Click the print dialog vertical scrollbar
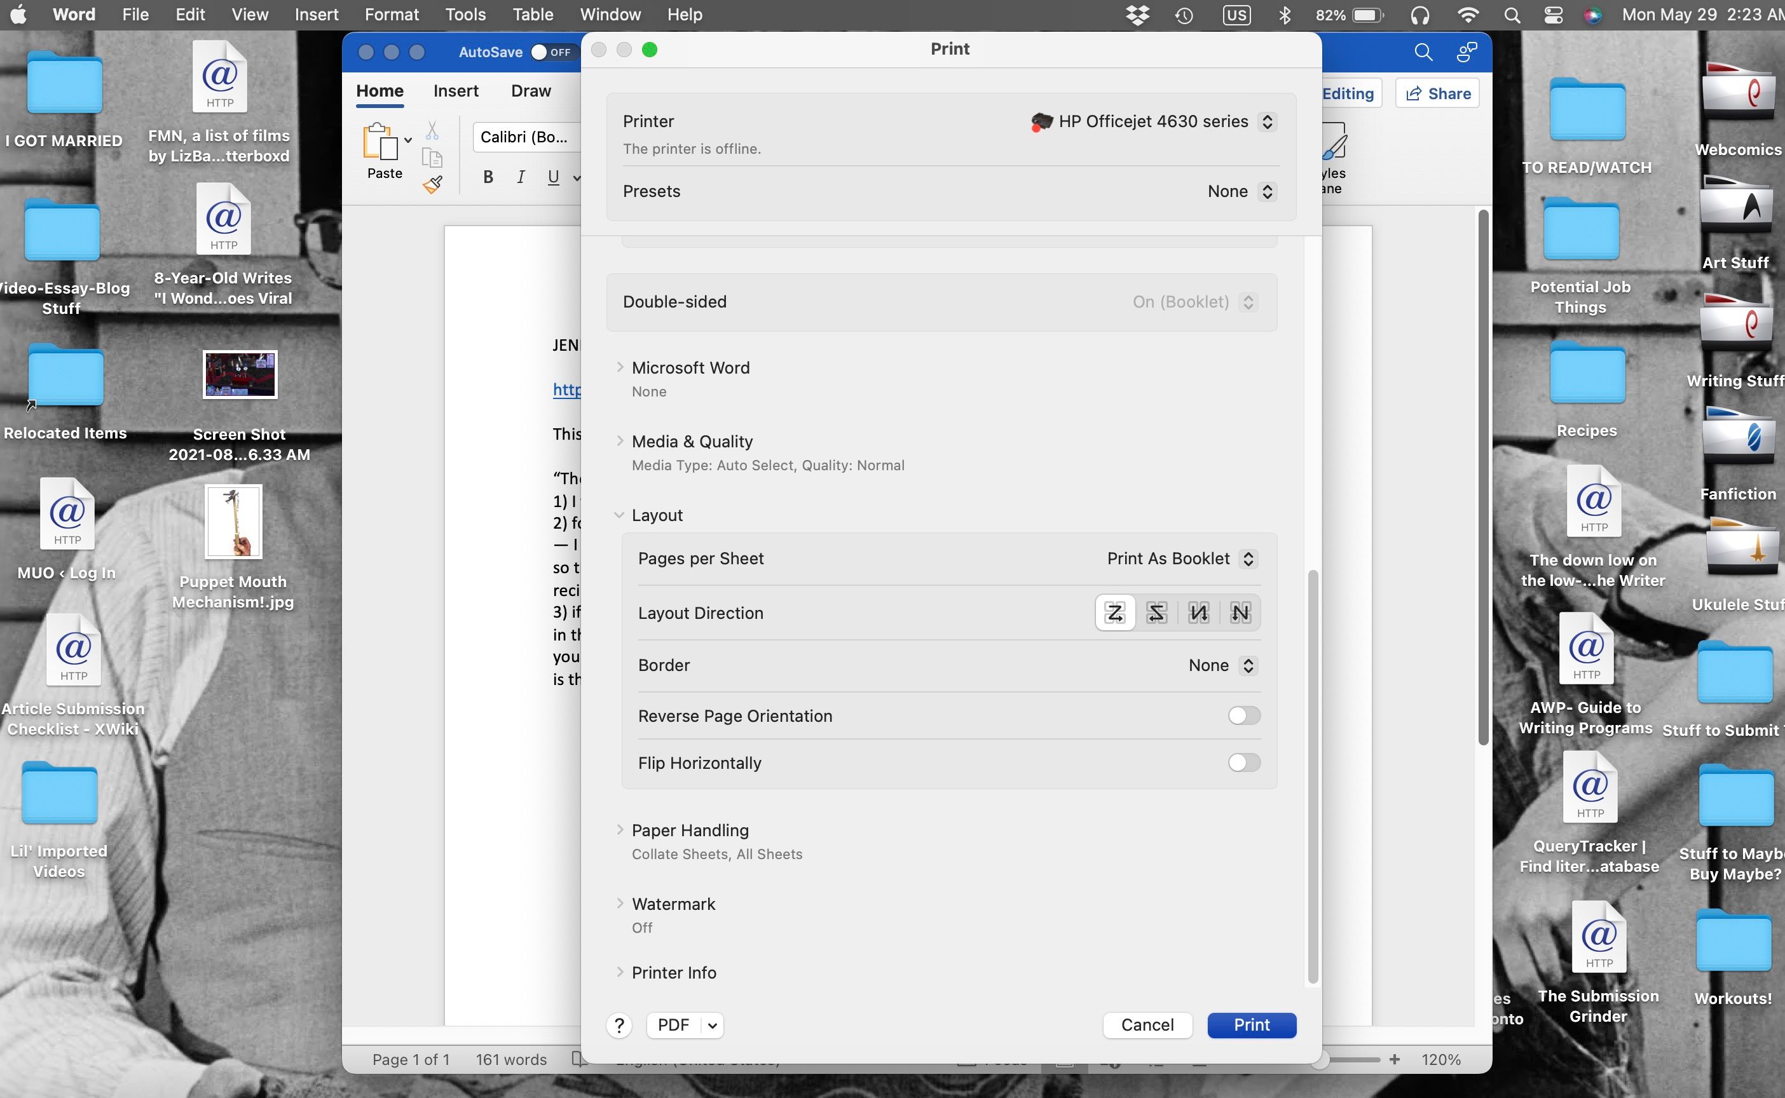1785x1098 pixels. [1312, 776]
